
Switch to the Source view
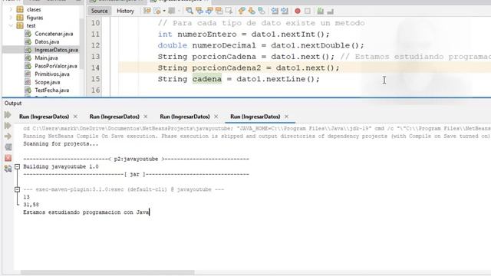(99, 11)
